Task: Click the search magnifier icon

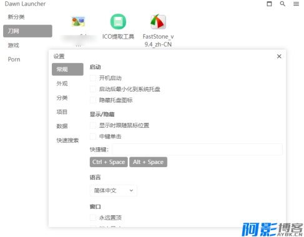Action: [282, 4]
